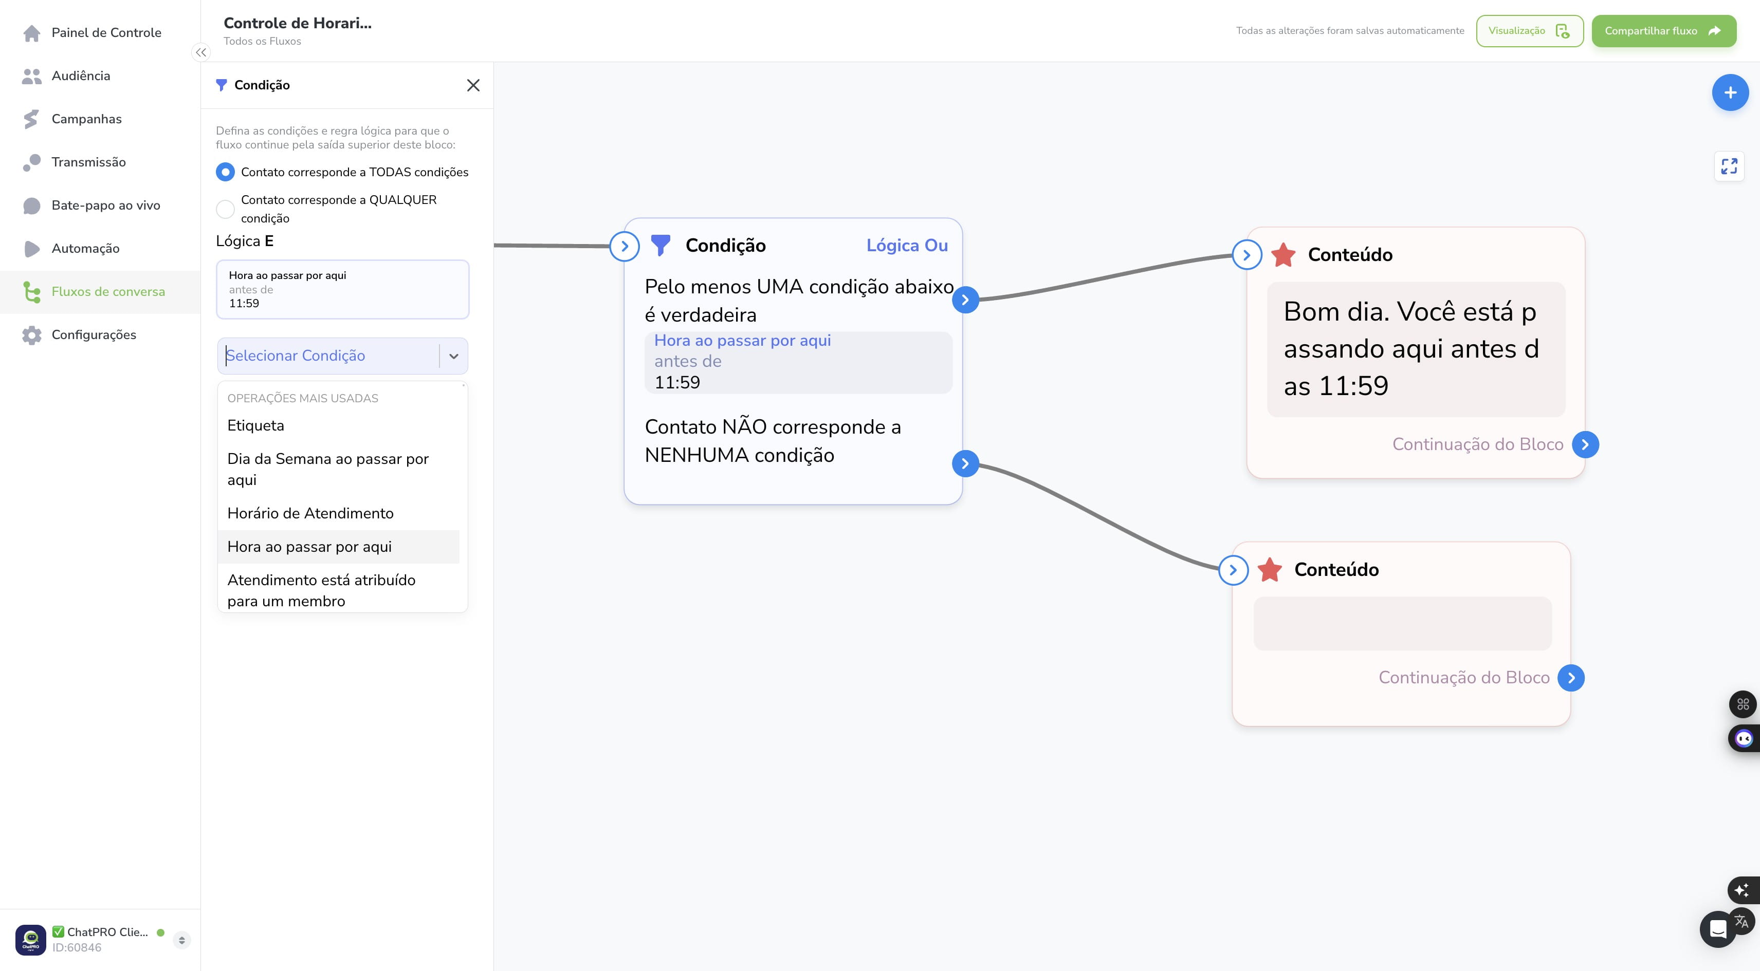Click the Visualização button
This screenshot has height=971, width=1760.
click(1529, 31)
